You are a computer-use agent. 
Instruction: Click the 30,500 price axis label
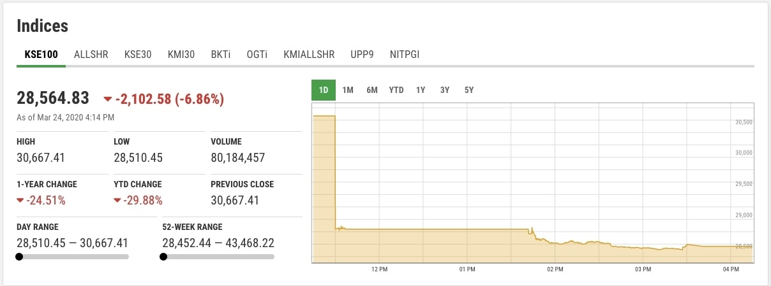744,122
